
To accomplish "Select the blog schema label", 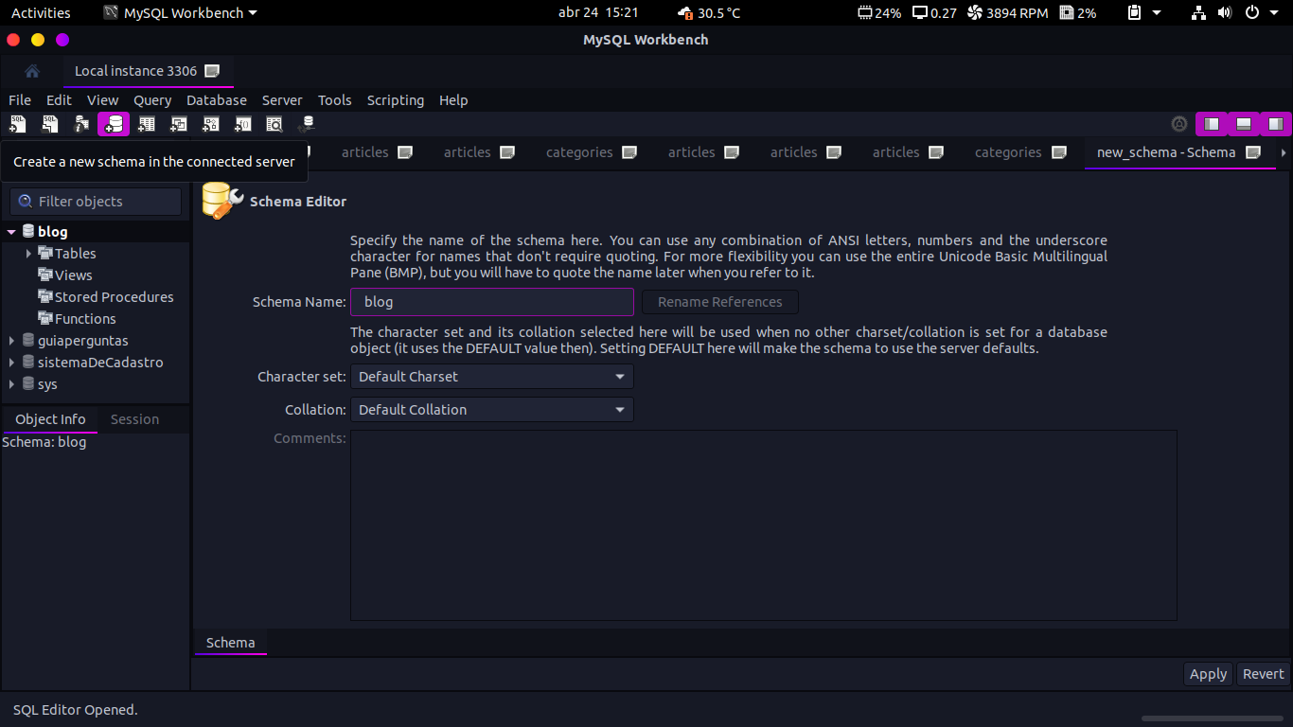I will (52, 232).
